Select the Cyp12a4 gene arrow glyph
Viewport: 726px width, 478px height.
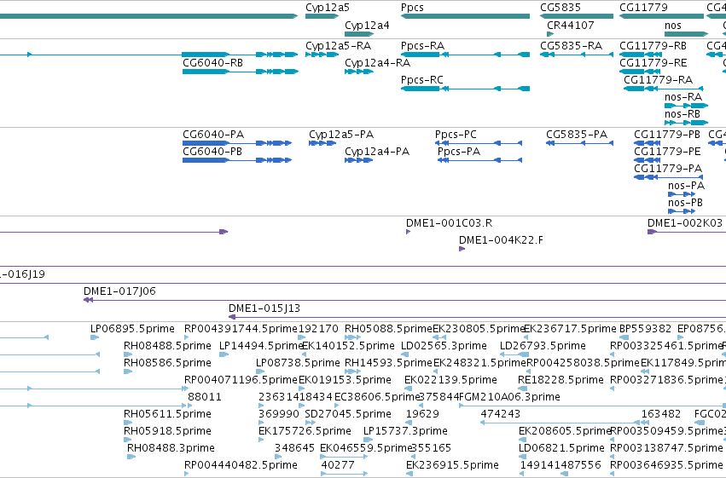359,34
